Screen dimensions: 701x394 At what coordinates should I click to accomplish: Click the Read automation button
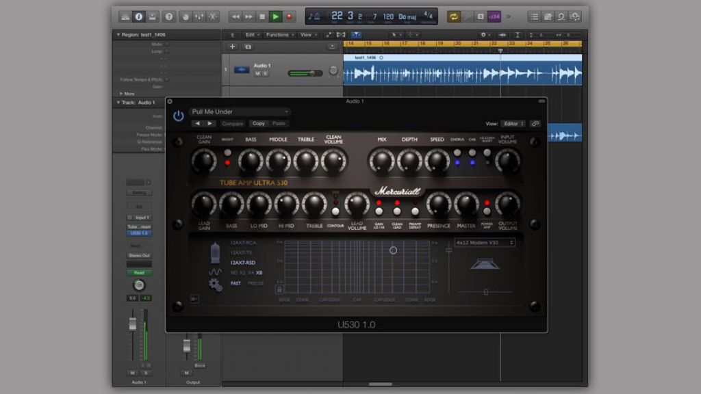coord(139,272)
